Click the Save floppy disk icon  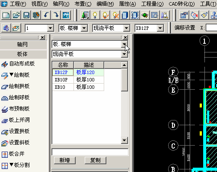click(x=26, y=15)
